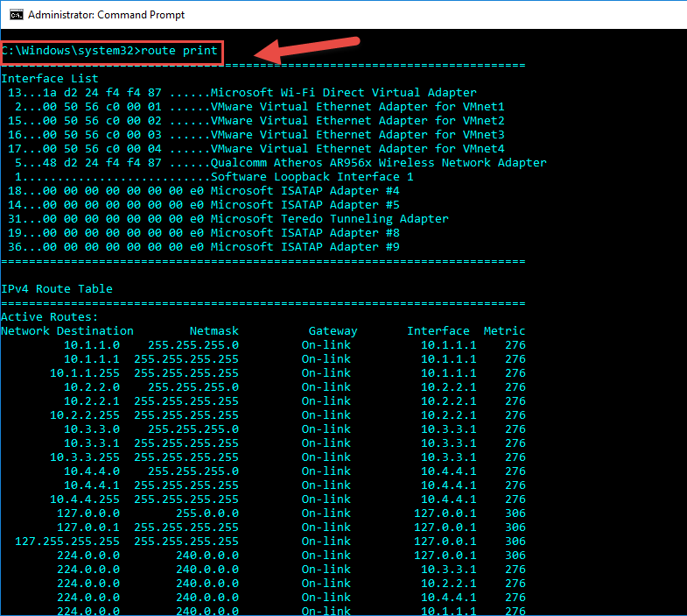Viewport: 687px width, 616px height.
Task: Click netmask 255.0.0.0 of the 127.0.0.0 route
Action: [207, 513]
